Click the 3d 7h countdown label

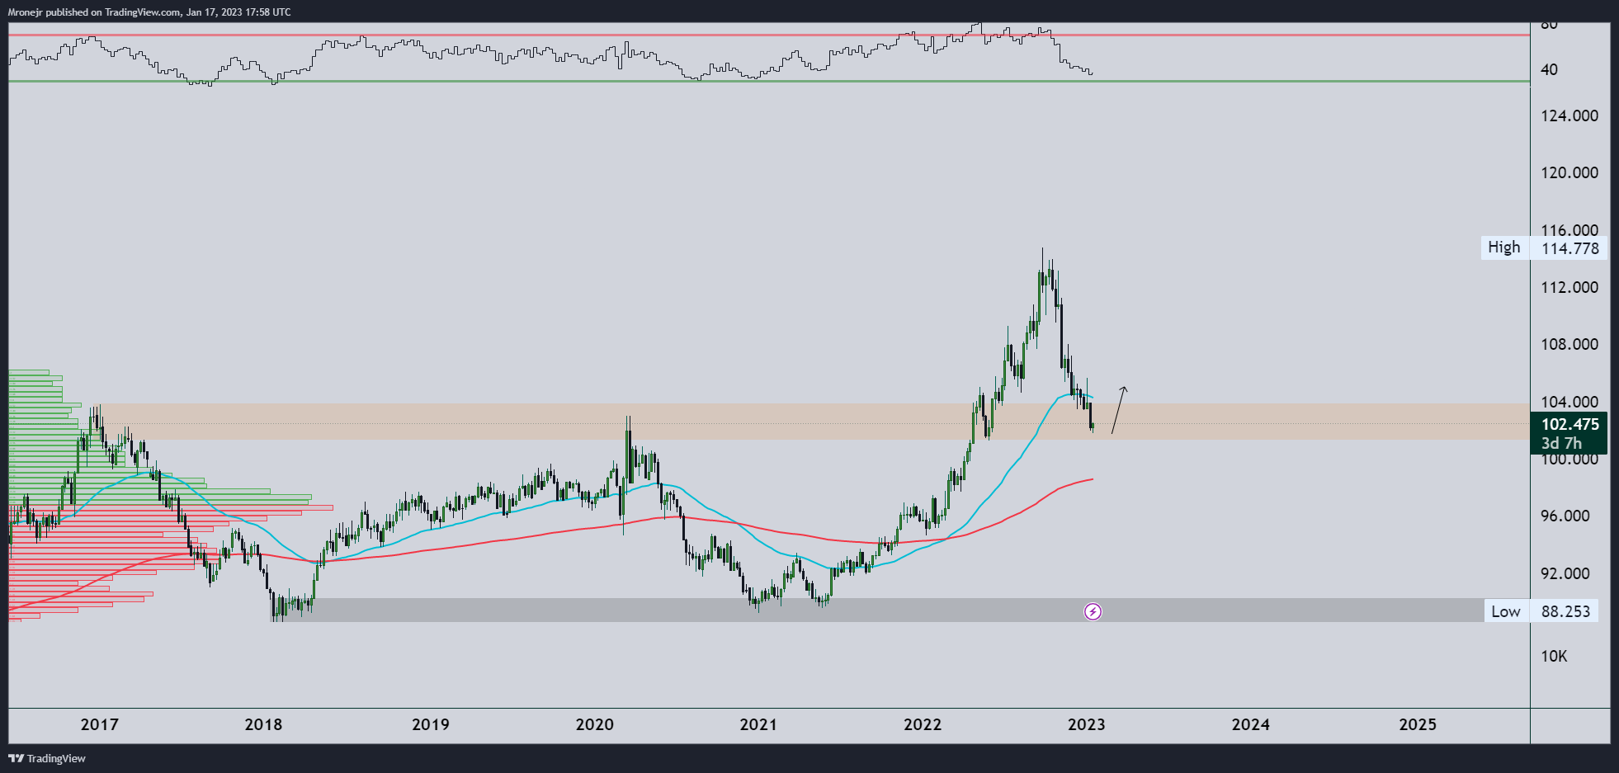pyautogui.click(x=1561, y=444)
